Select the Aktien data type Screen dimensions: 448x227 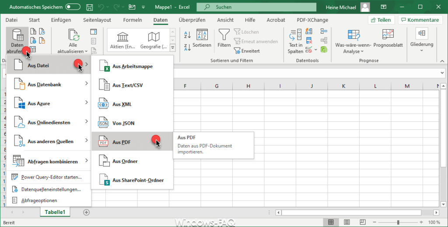point(122,41)
